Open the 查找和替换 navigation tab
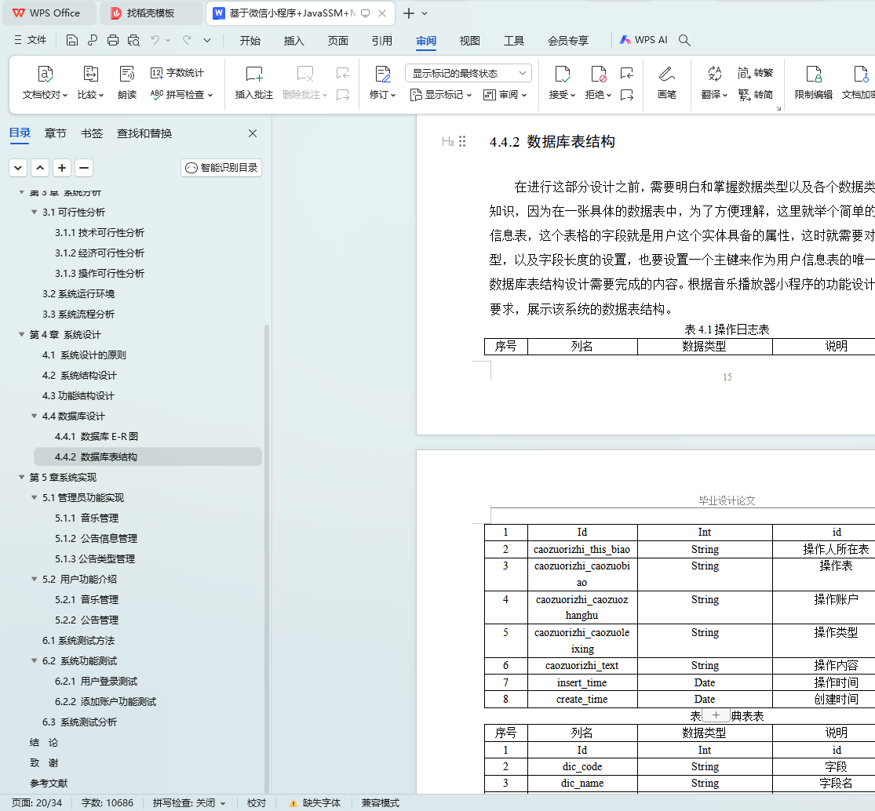 tap(144, 133)
